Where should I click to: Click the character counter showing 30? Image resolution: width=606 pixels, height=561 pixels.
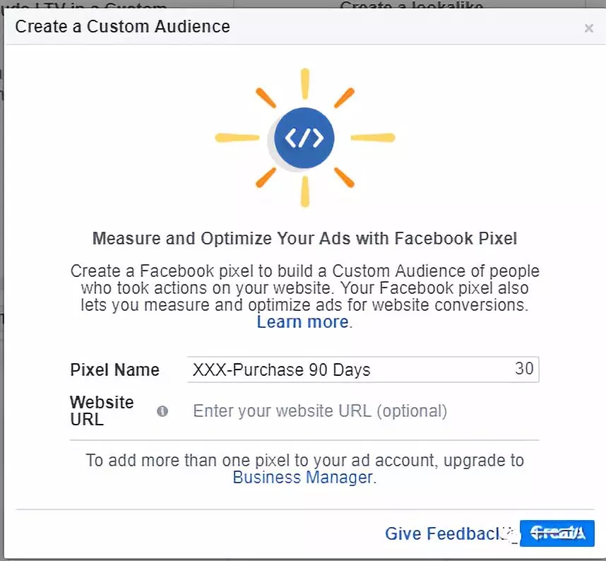(524, 368)
